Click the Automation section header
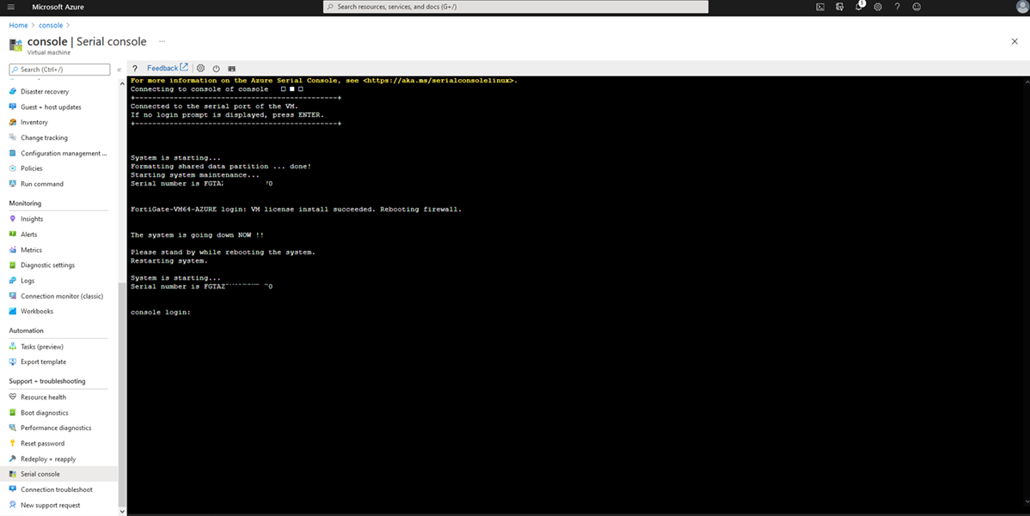Viewport: 1030px width, 516px height. click(27, 331)
